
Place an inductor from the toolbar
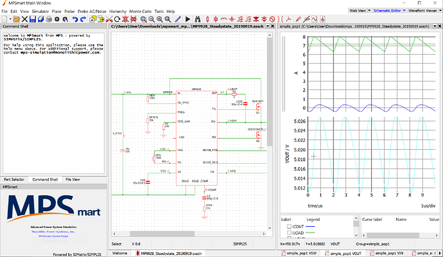[x=224, y=19]
